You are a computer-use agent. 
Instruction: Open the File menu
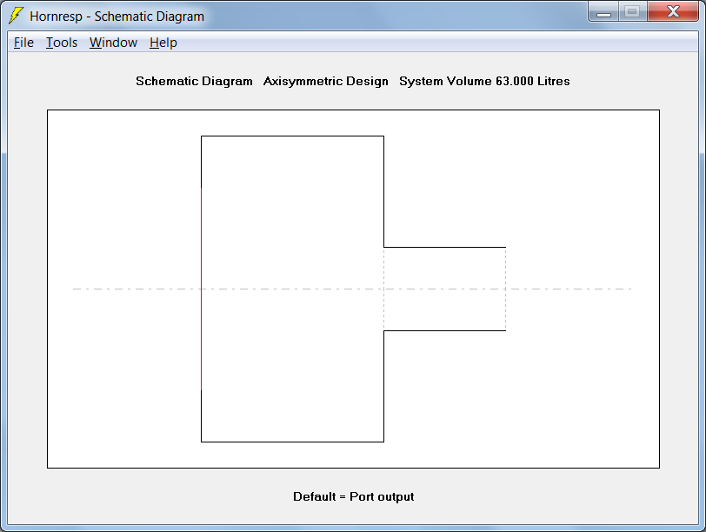[x=23, y=43]
